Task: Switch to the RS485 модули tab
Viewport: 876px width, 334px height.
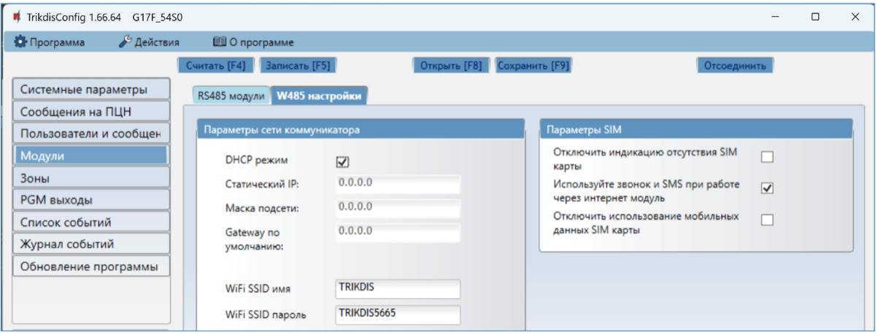Action: (231, 96)
